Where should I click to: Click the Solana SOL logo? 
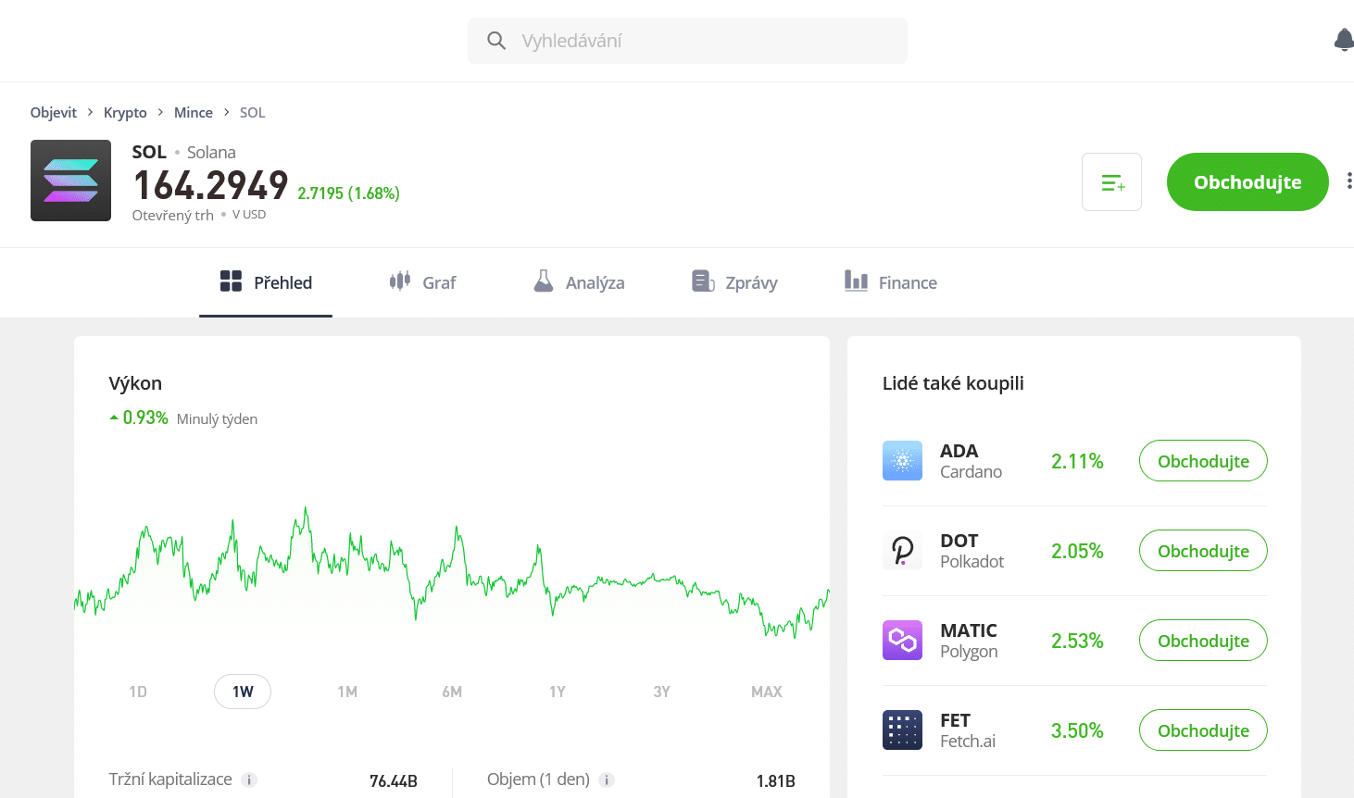[70, 181]
